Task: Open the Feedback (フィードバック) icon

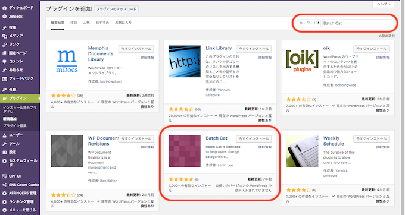Action: [4, 78]
